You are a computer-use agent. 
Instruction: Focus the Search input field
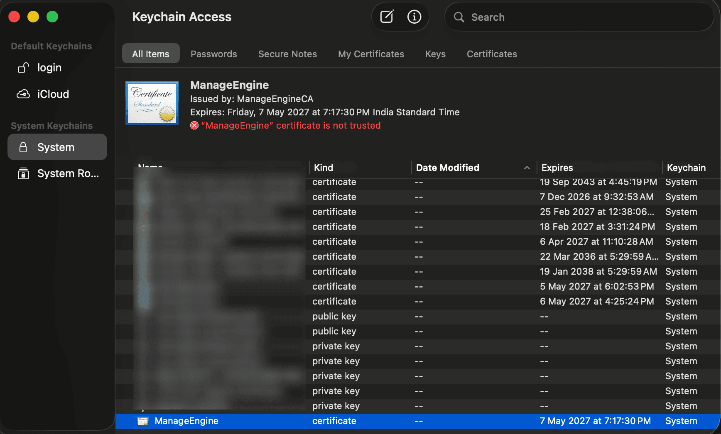pos(579,17)
